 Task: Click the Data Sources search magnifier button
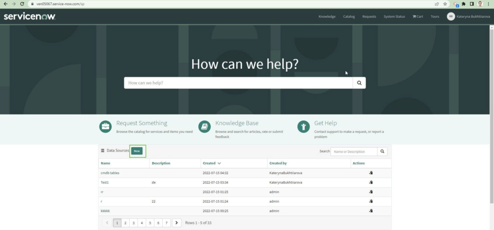click(382, 152)
